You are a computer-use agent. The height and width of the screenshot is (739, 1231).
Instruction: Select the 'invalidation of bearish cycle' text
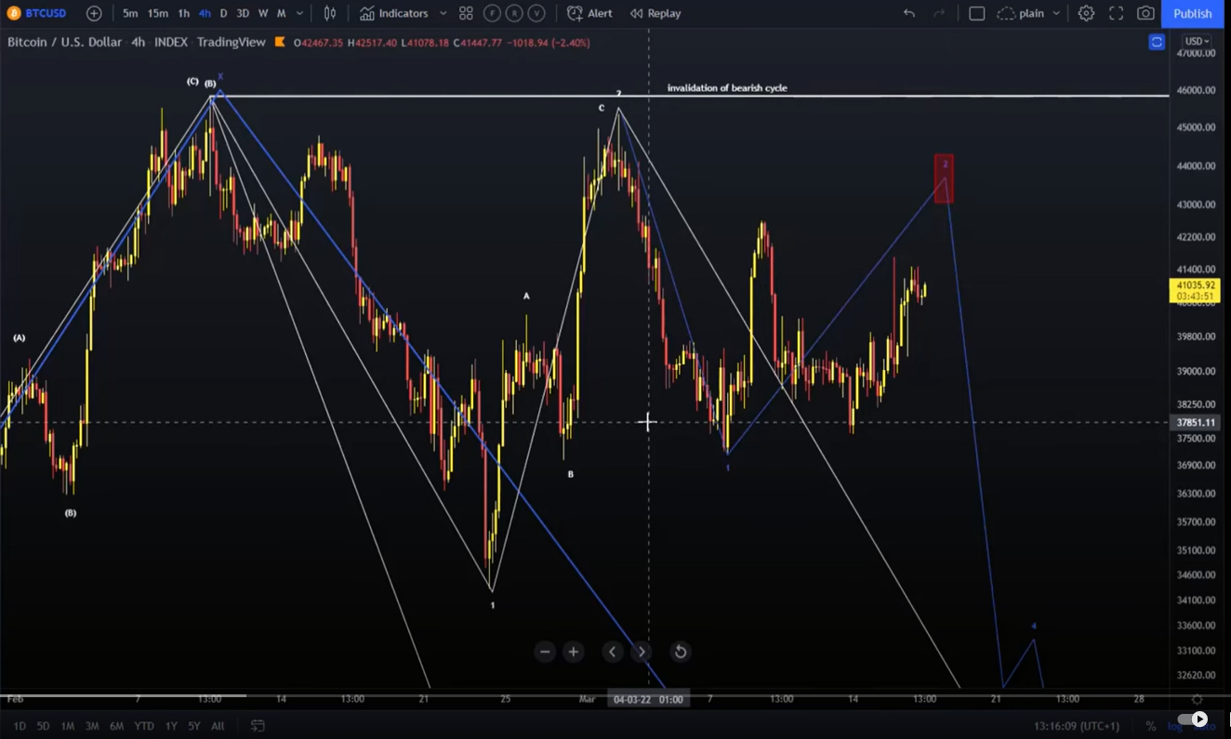(727, 88)
